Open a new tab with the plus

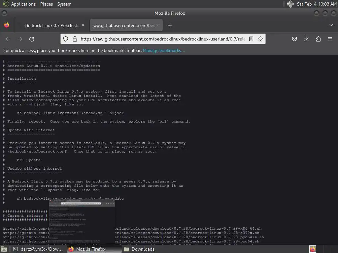coord(170,25)
